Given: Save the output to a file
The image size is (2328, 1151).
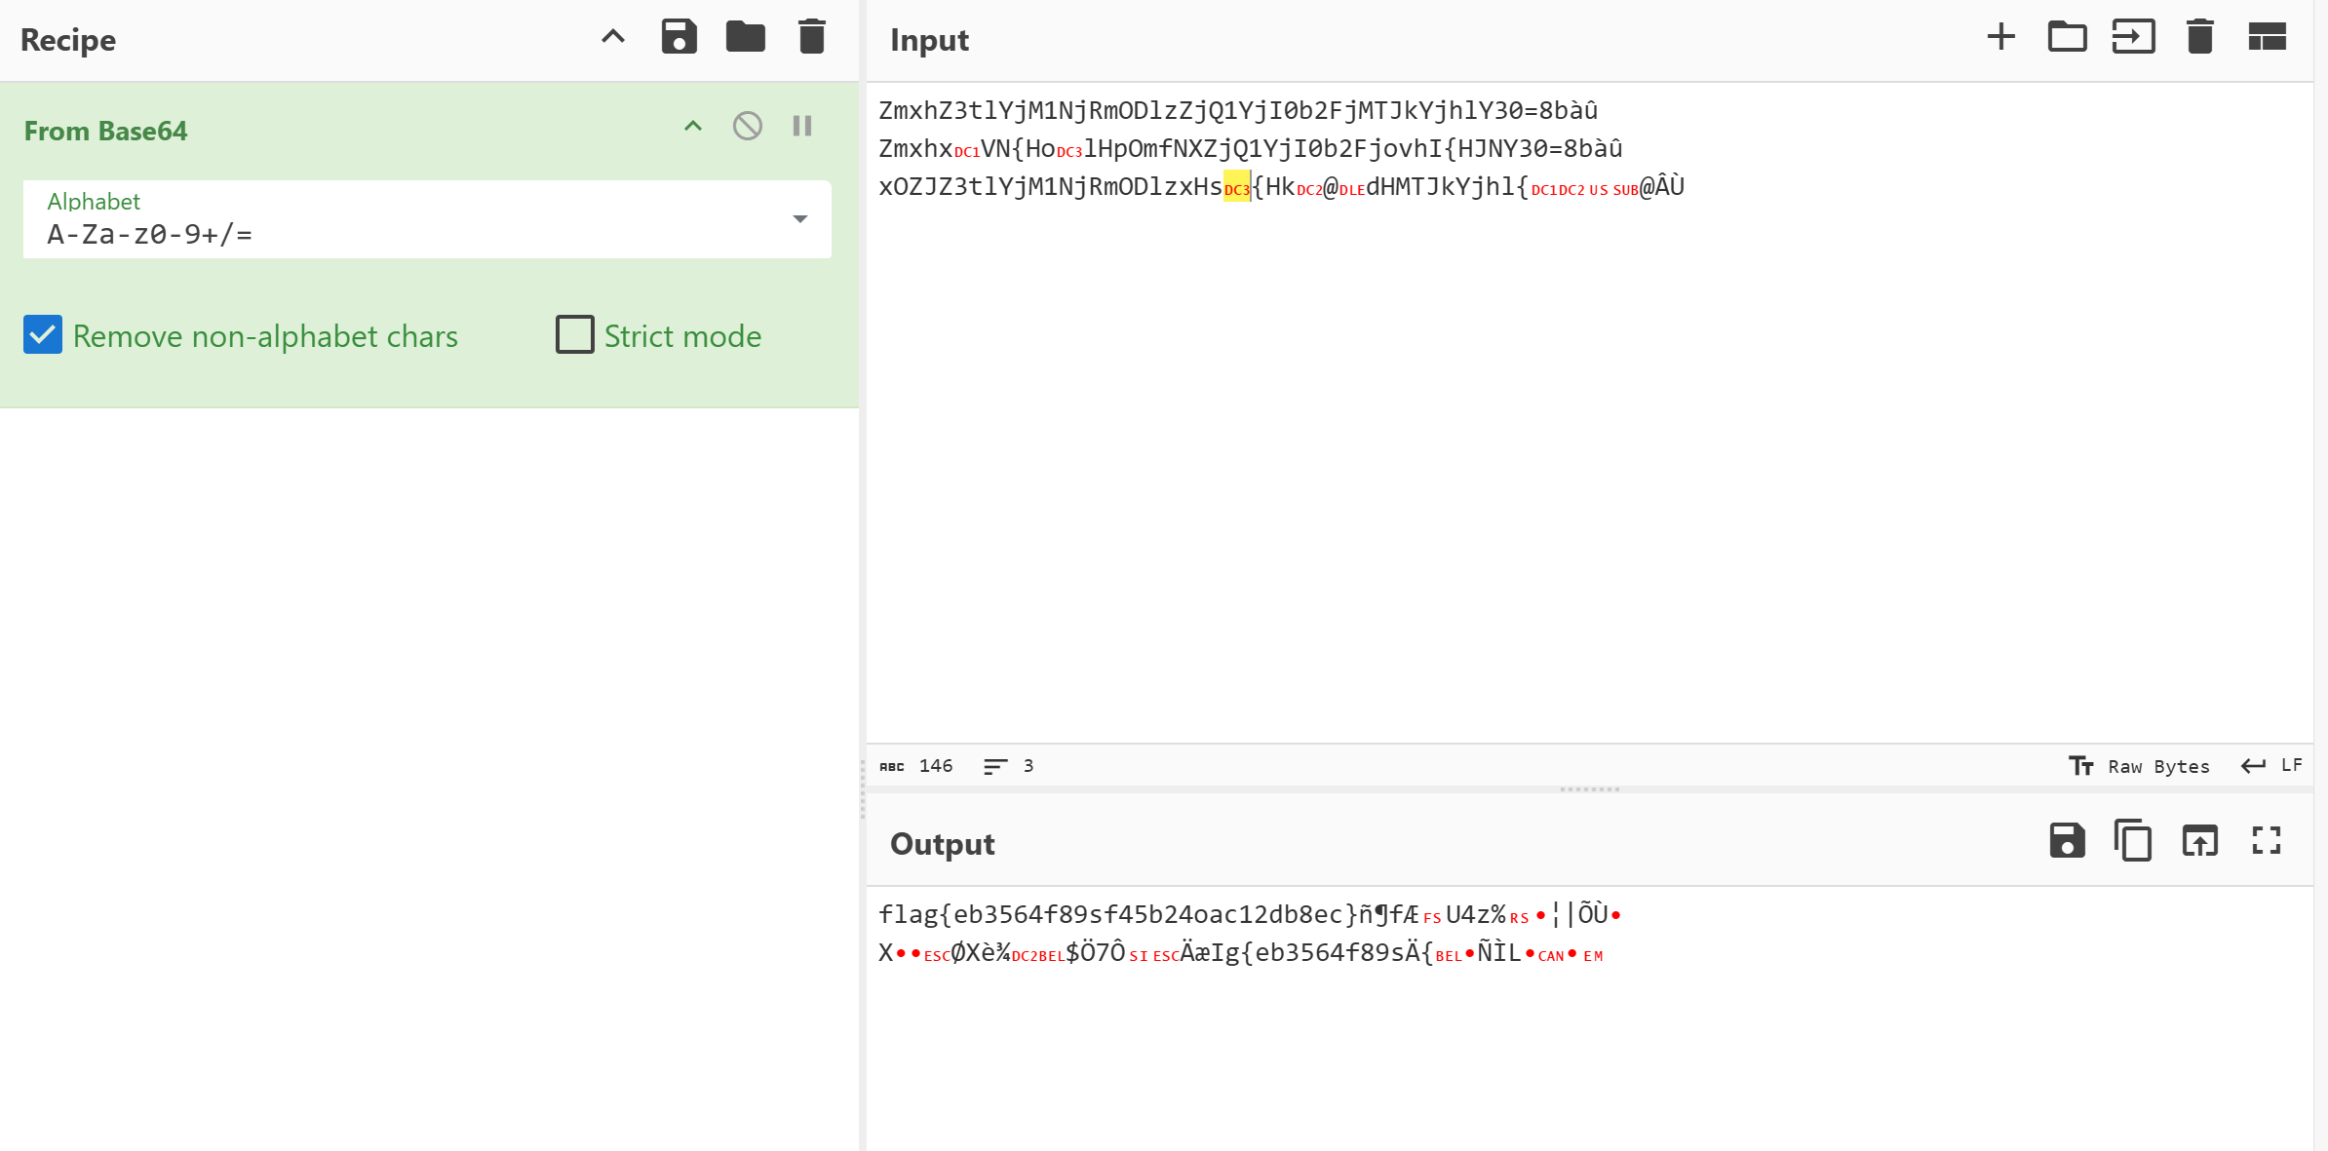Looking at the screenshot, I should (2067, 840).
